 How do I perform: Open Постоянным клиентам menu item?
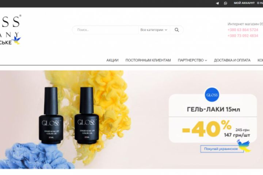148,60
